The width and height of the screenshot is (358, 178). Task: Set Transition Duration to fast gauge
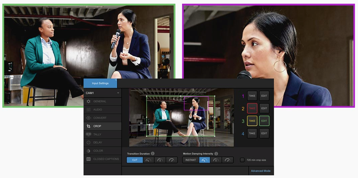coord(172,160)
